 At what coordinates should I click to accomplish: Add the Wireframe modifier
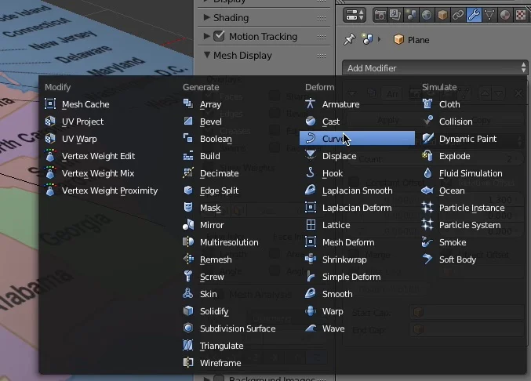(x=220, y=363)
